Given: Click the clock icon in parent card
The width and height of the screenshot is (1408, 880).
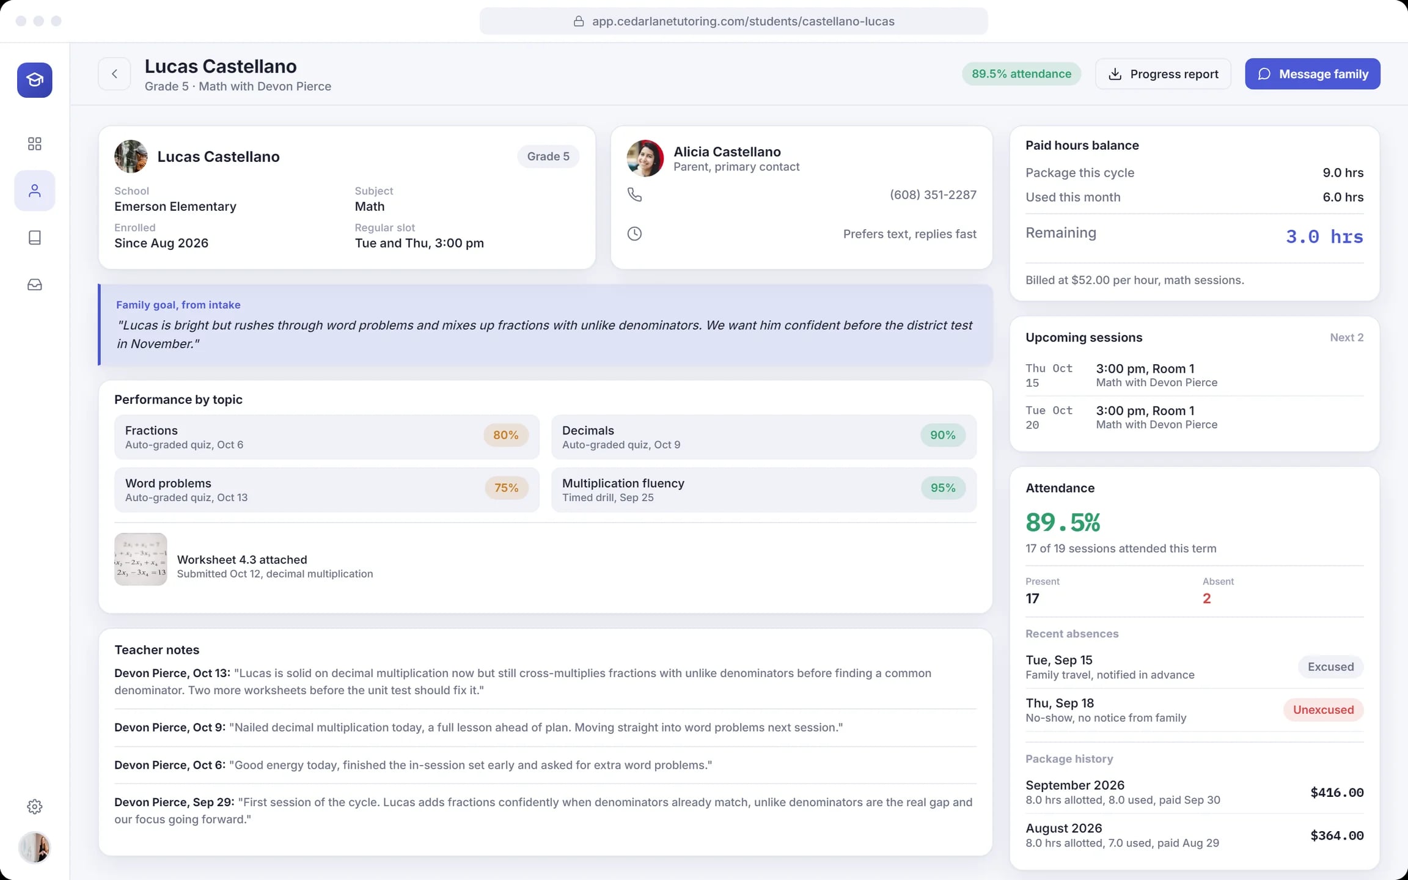Looking at the screenshot, I should tap(634, 234).
